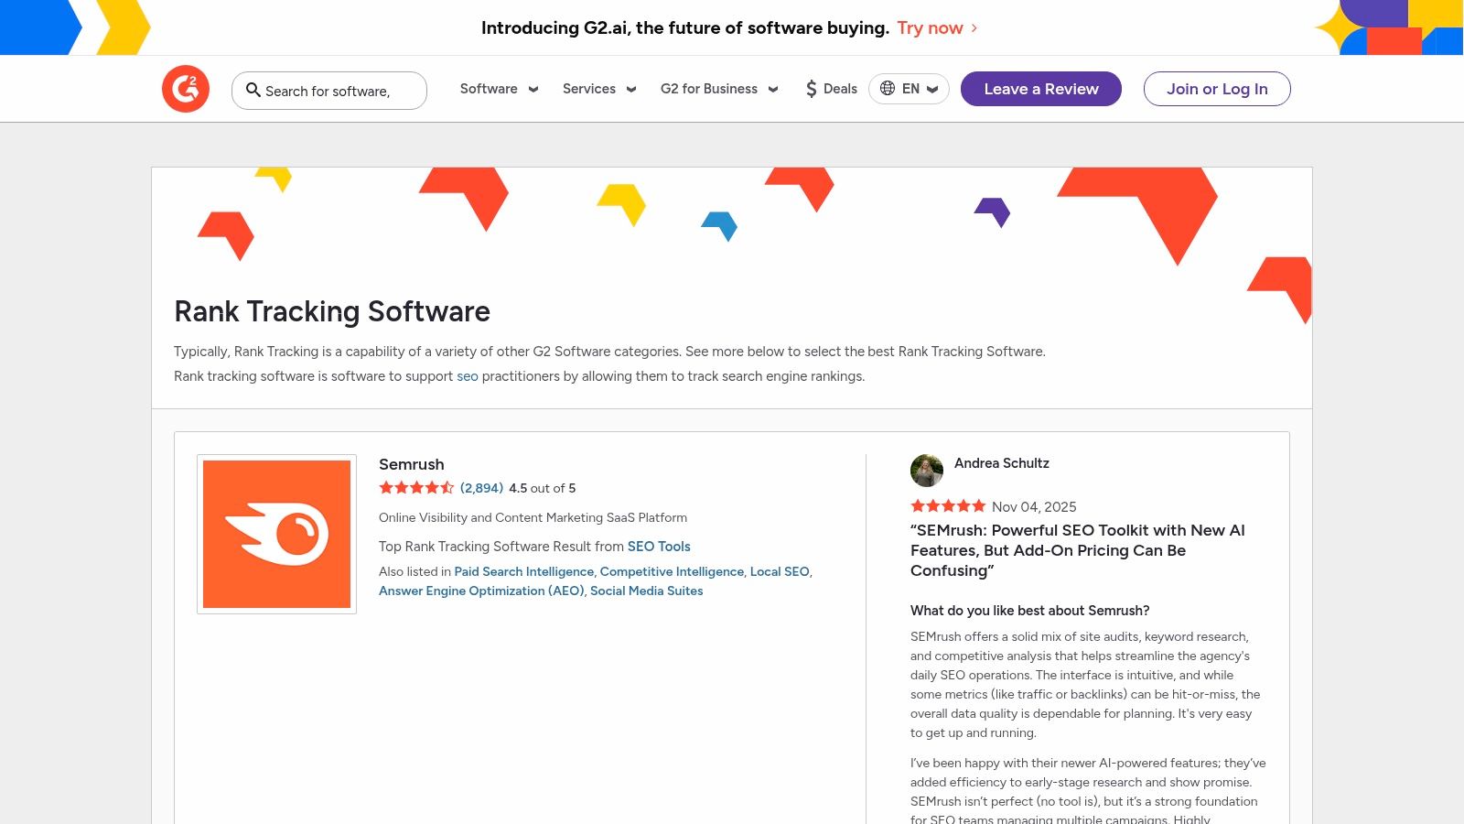Click the search magnifier icon
This screenshot has width=1464, height=824.
[253, 91]
